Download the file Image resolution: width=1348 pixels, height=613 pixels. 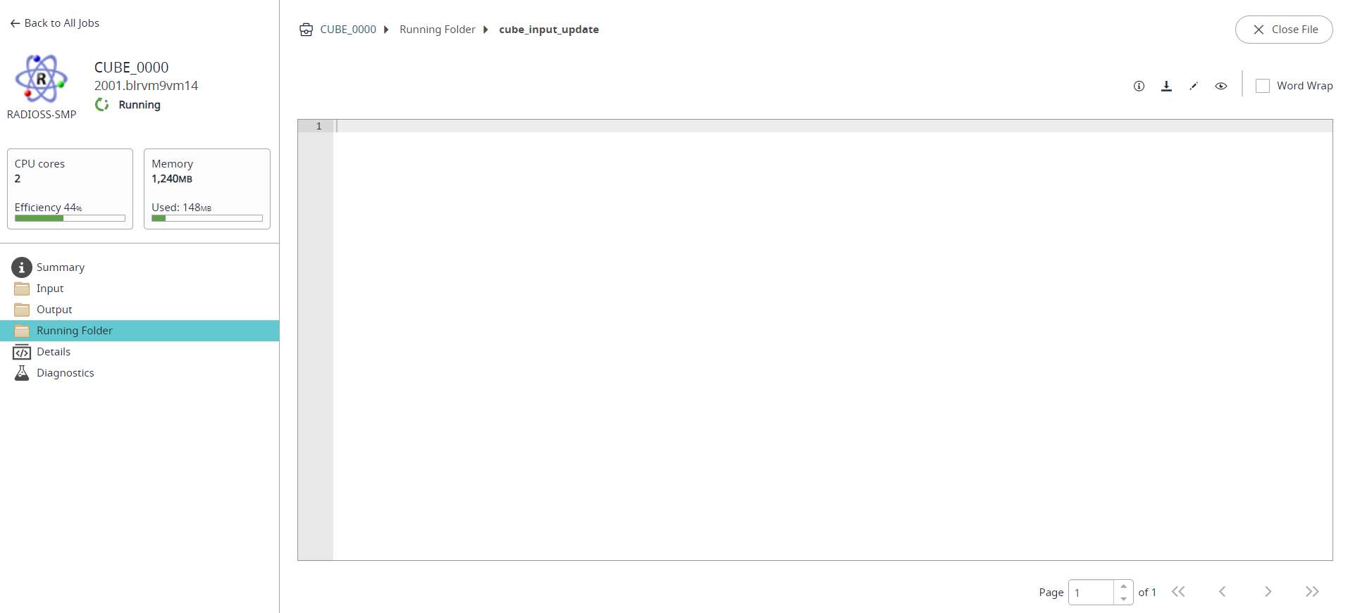pos(1166,86)
